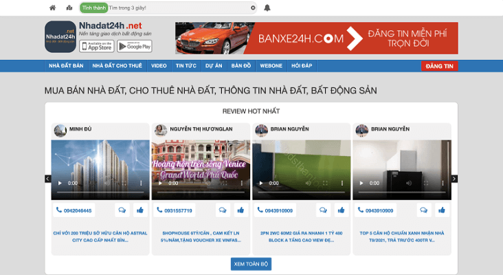Toggle fullscreen on 2PN 2WC 60M2 video

pyautogui.click(x=325, y=184)
